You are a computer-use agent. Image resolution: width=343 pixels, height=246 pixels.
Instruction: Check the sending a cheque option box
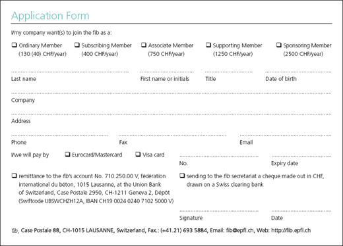[182, 176]
